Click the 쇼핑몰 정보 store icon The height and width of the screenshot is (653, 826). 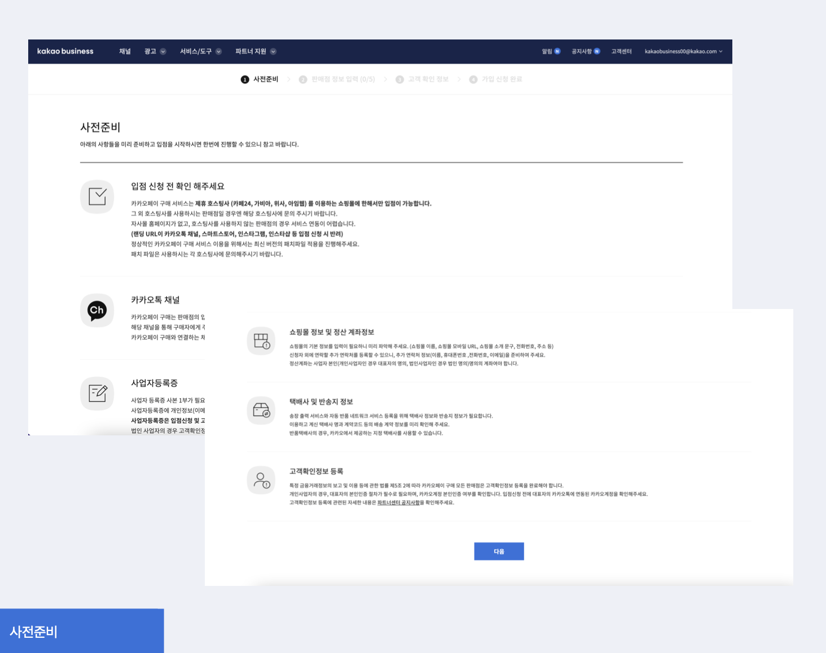pos(261,341)
